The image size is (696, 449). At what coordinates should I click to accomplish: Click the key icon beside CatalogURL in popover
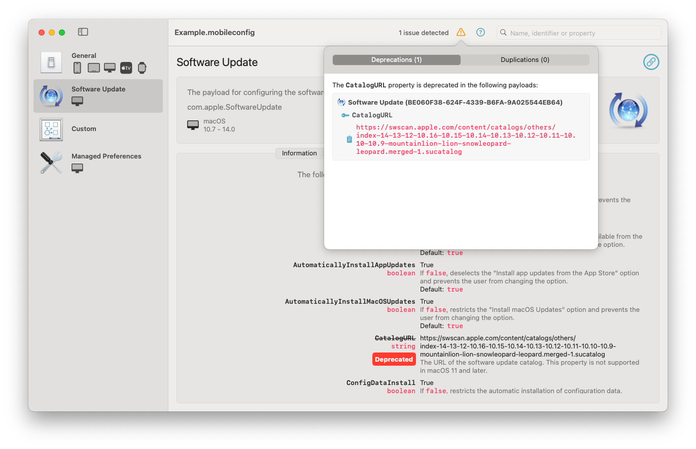coord(345,115)
